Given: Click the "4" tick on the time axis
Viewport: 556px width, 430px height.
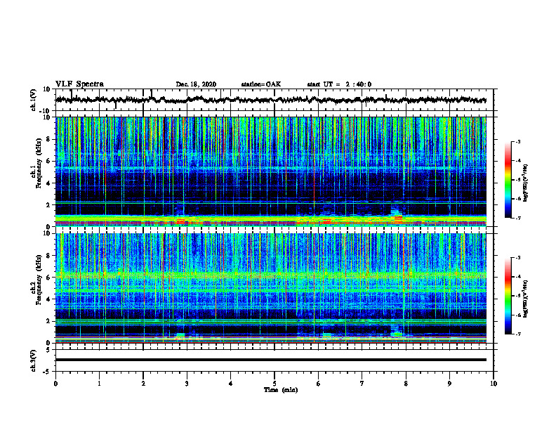Looking at the screenshot, I should pos(231,384).
